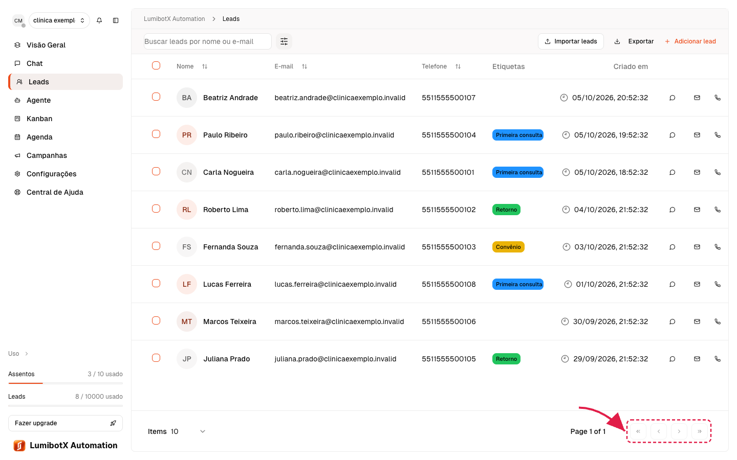Screen dimensions: 737x460
Task: Call Beatriz Andrade via phone icon
Action: pyautogui.click(x=718, y=98)
